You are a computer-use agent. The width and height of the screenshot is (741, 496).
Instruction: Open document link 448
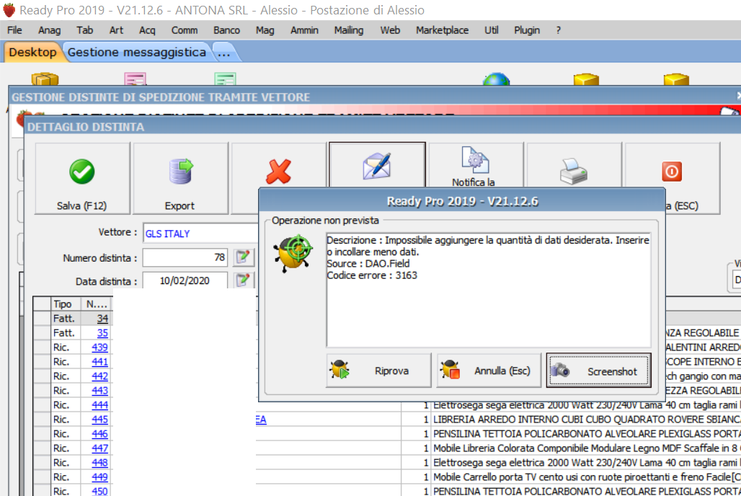coord(99,463)
